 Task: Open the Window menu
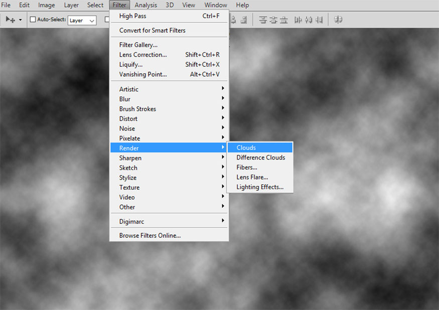[216, 5]
